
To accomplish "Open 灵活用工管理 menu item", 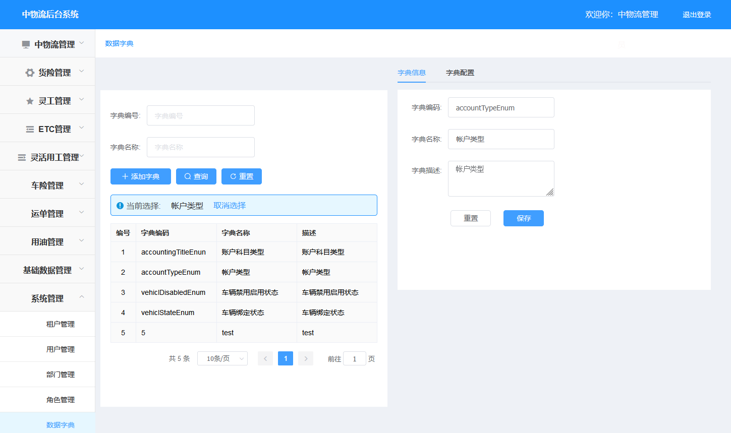I will (x=47, y=157).
